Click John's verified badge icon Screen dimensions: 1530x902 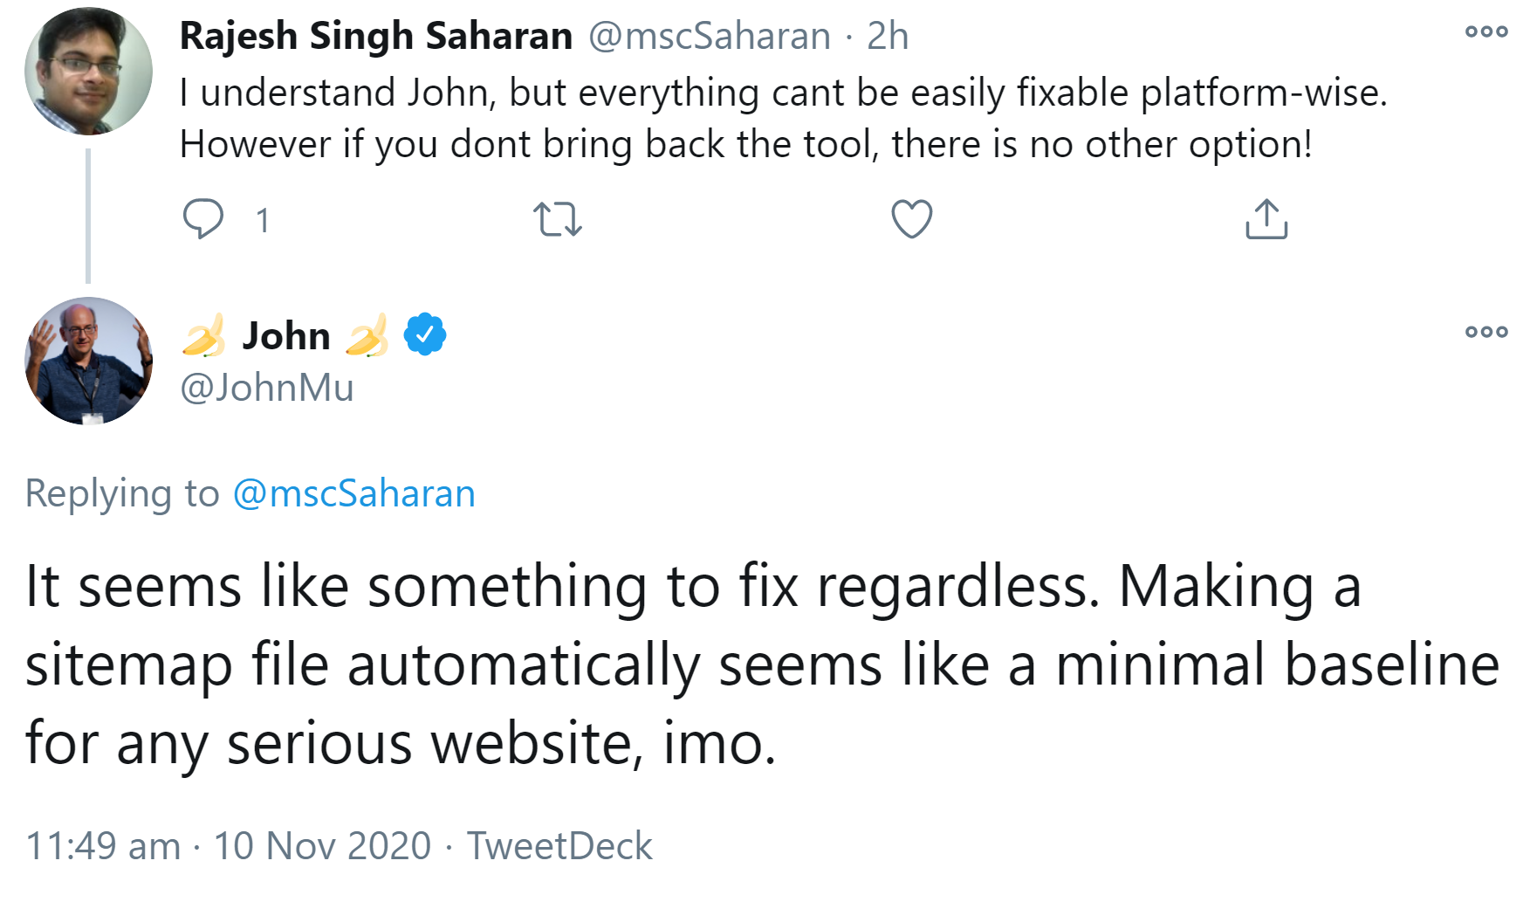click(x=425, y=334)
